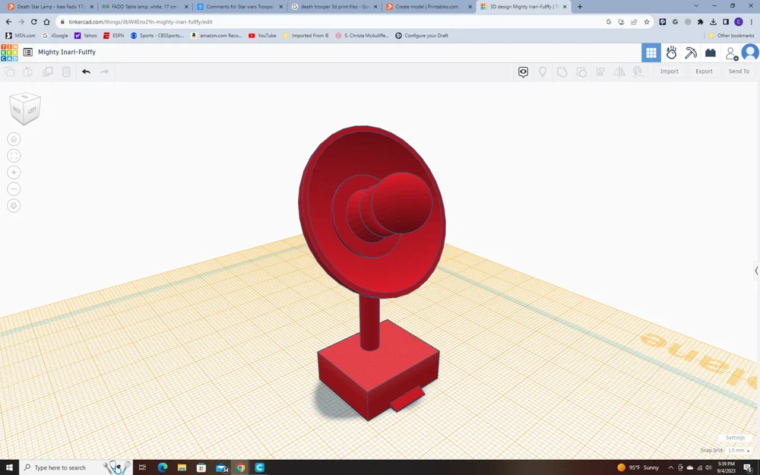
Task: Open the Bricks editor icon
Action: (x=711, y=53)
